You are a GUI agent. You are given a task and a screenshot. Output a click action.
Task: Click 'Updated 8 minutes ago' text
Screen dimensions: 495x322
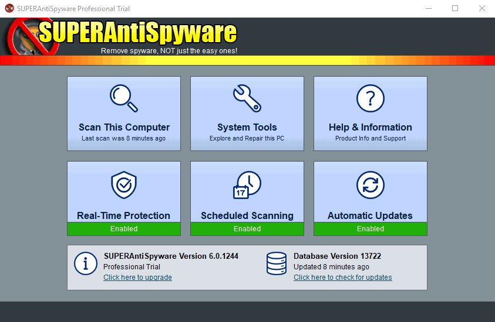331,266
